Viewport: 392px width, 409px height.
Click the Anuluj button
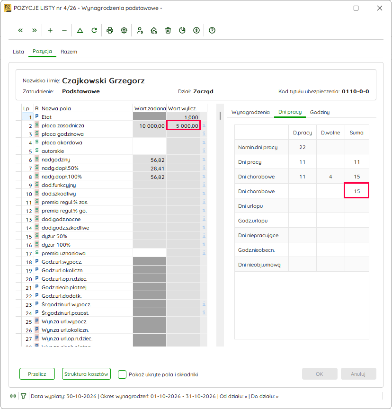358,374
